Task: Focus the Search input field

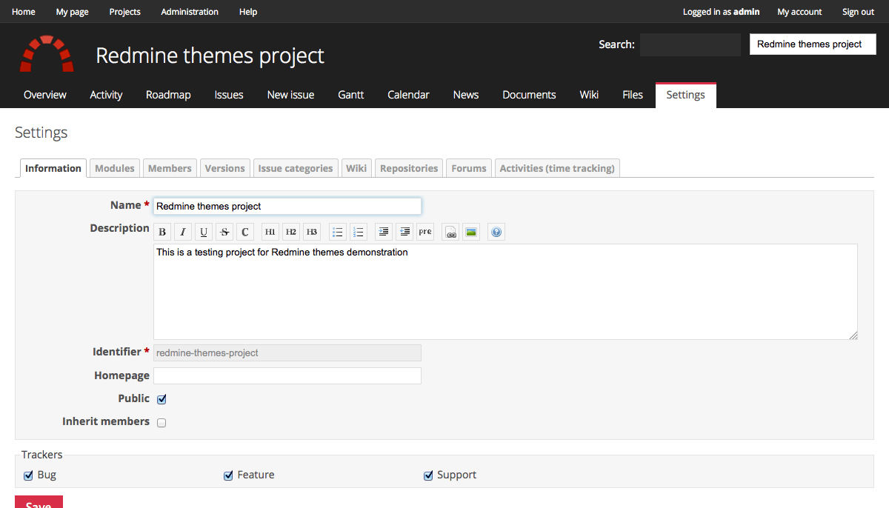Action: click(690, 44)
